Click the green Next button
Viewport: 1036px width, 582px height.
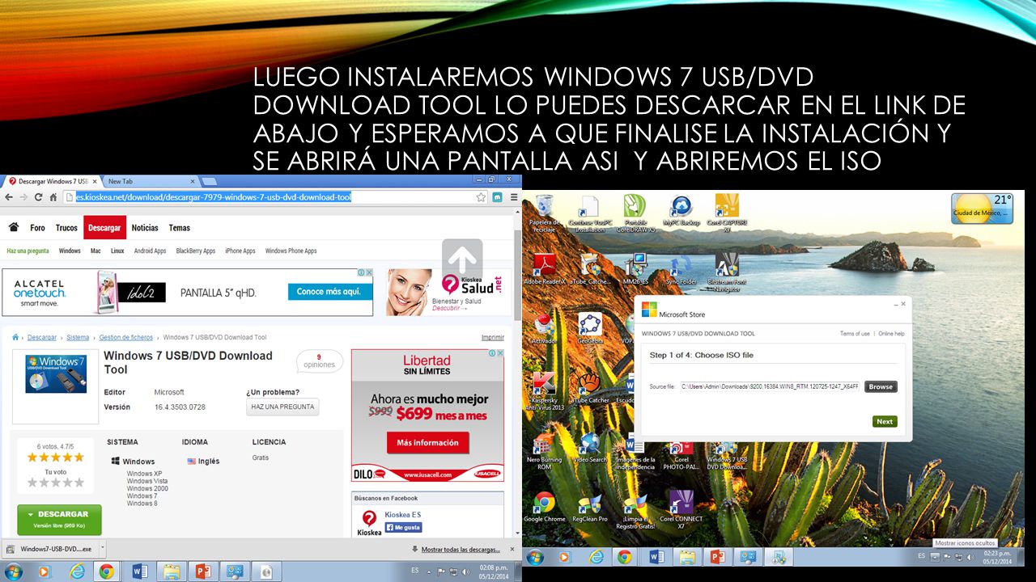click(x=885, y=421)
